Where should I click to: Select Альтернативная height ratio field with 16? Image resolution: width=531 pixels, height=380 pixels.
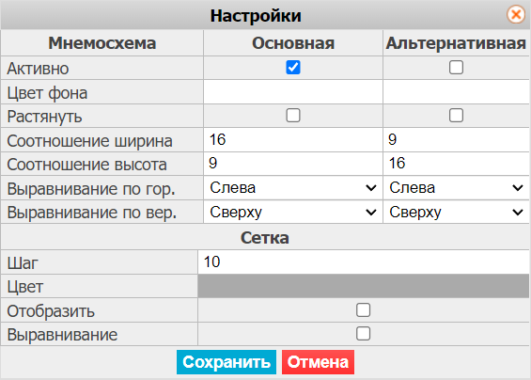coord(456,164)
